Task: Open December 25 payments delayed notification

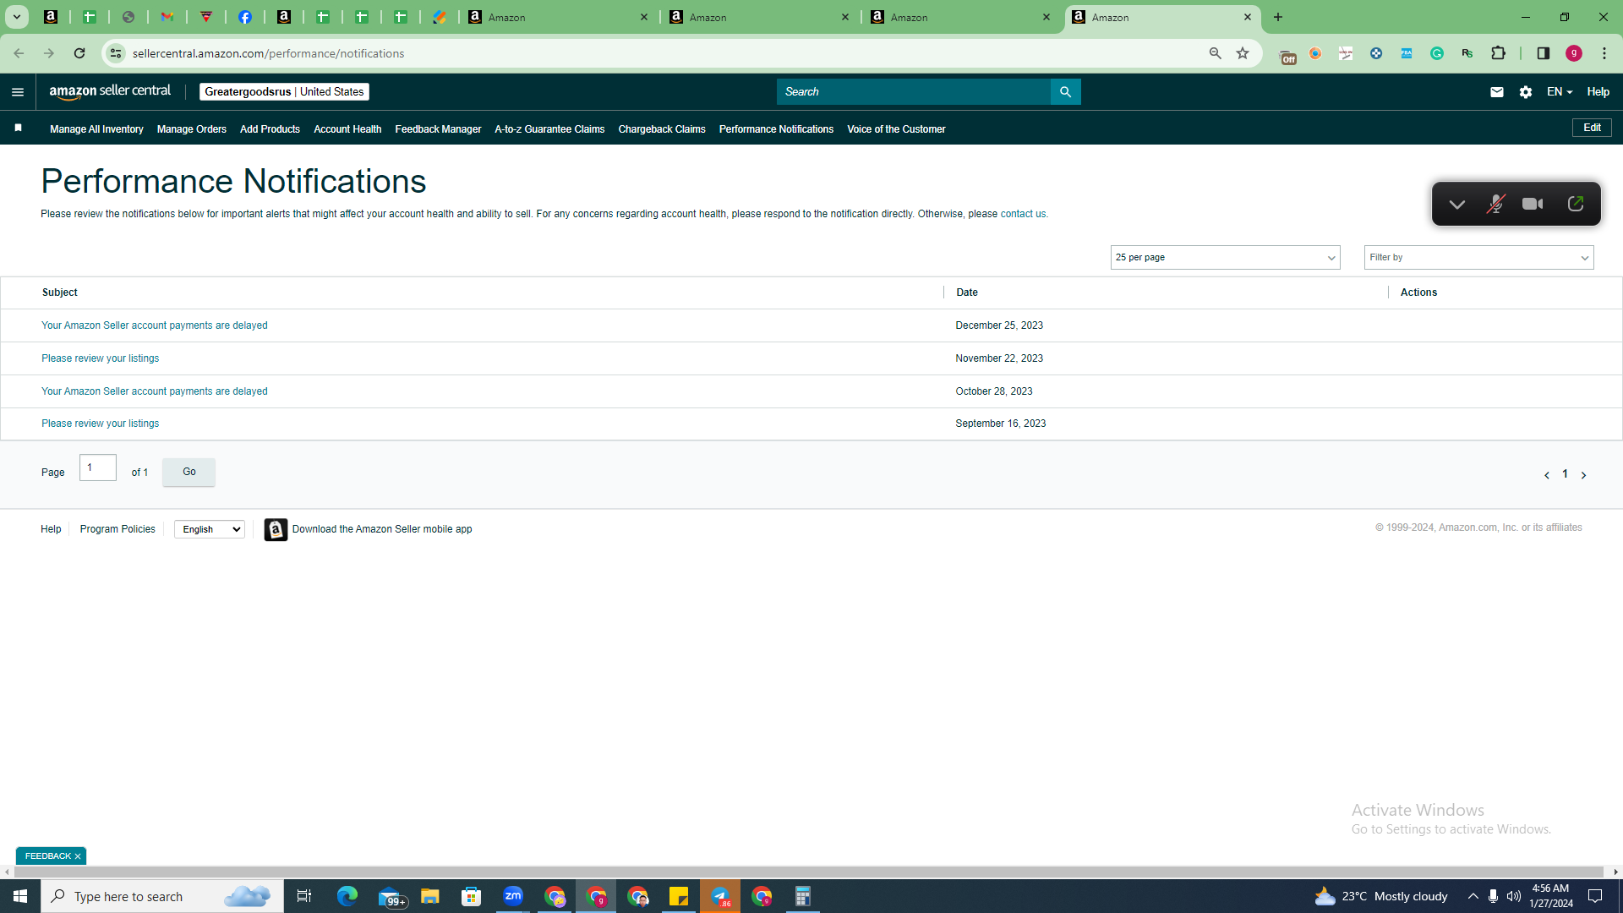Action: (155, 325)
